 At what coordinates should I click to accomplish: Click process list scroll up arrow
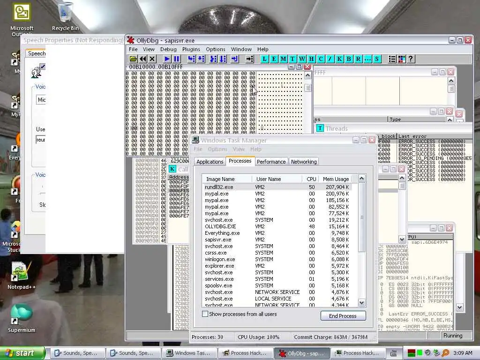tap(361, 179)
